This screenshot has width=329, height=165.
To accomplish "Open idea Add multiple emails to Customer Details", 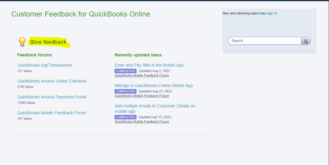I will (155, 109).
